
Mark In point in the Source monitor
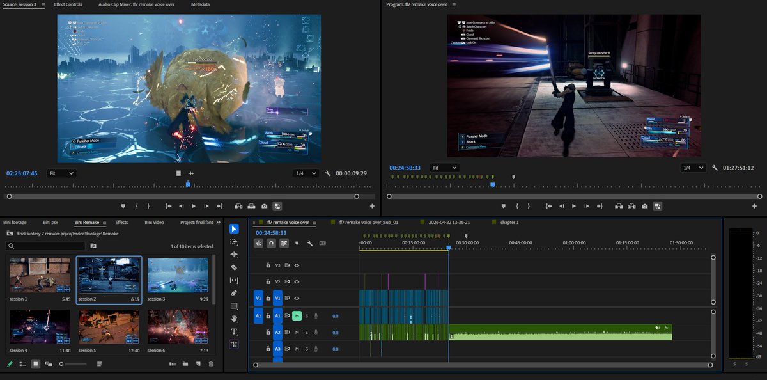[137, 206]
